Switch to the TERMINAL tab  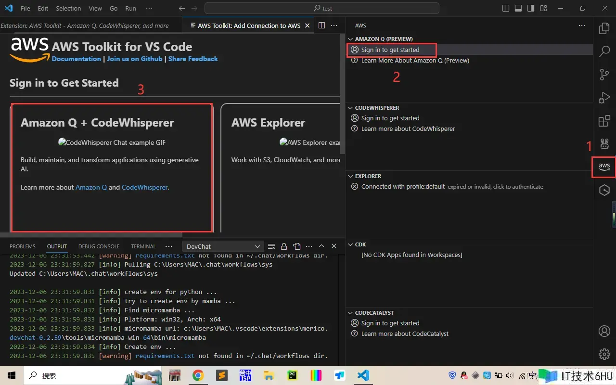143,246
